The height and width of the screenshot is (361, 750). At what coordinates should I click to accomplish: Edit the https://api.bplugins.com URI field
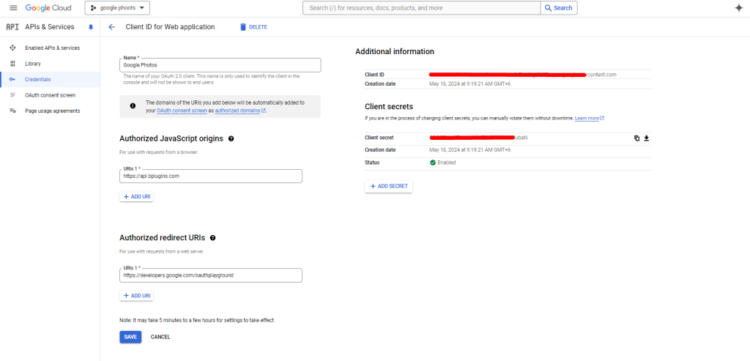pos(211,176)
